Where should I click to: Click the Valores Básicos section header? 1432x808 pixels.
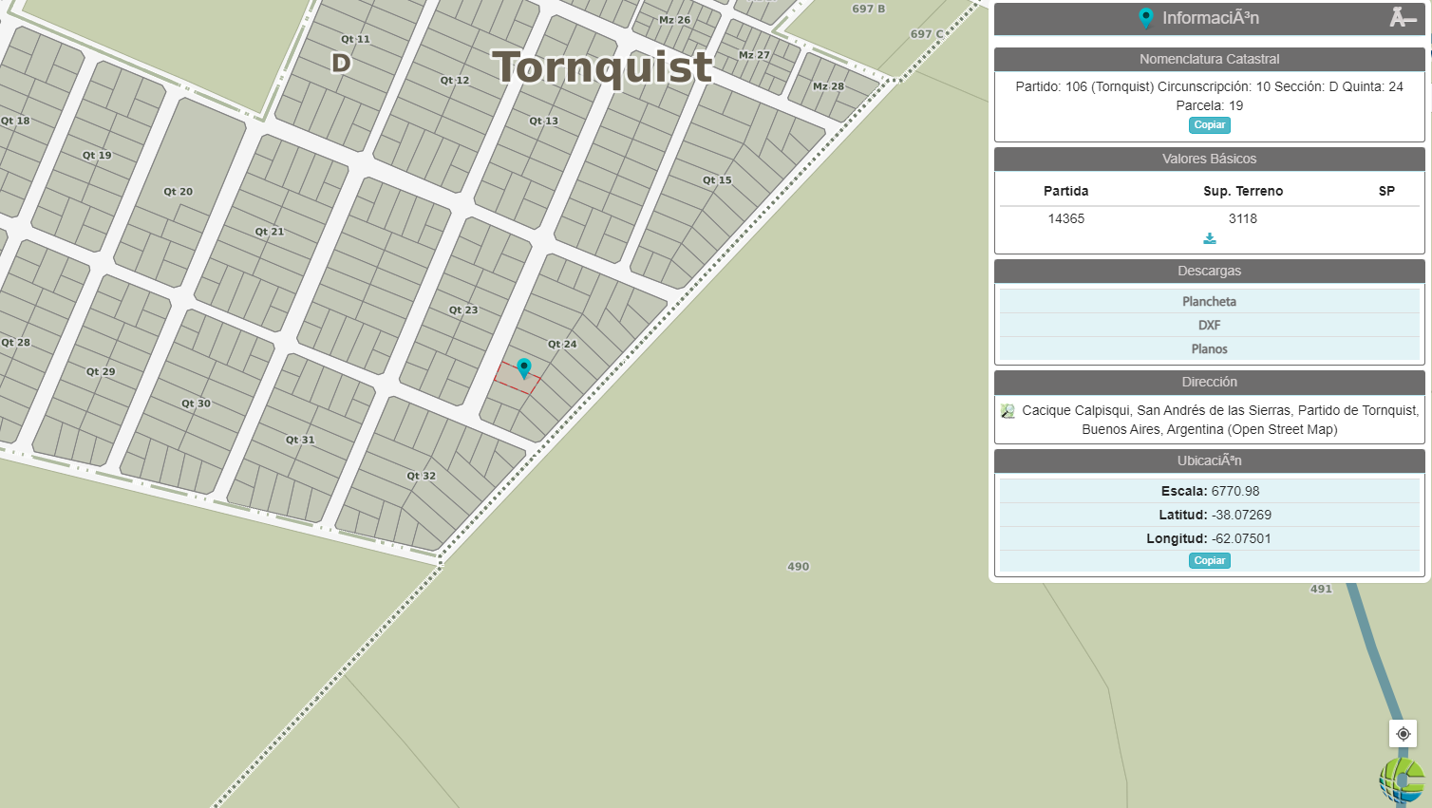(x=1209, y=159)
